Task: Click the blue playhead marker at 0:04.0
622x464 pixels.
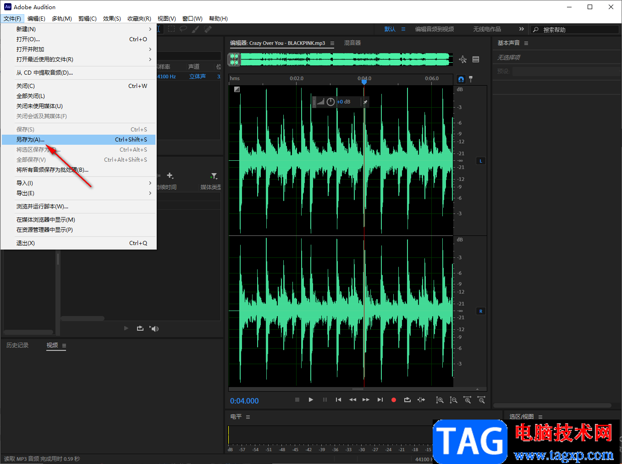Action: (x=364, y=82)
